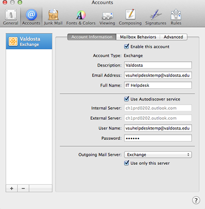Image resolution: width=205 pixels, height=209 pixels.
Task: Switch to Mailbox Behaviors tab
Action: pos(138,37)
